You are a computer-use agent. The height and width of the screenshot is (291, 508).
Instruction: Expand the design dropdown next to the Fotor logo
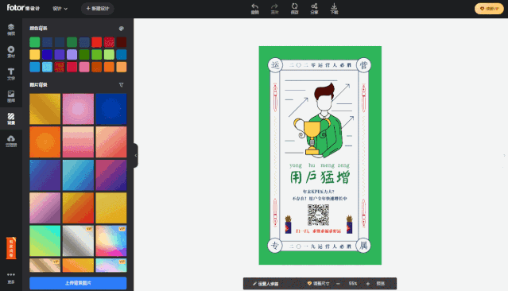click(x=60, y=9)
